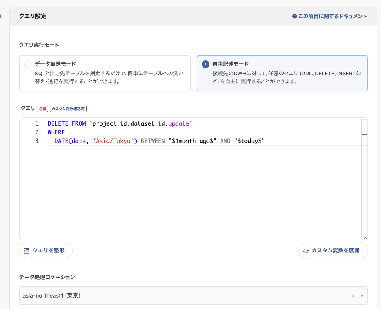
Task: Click the カスタム変数埋込可 badge
Action: [x=69, y=109]
